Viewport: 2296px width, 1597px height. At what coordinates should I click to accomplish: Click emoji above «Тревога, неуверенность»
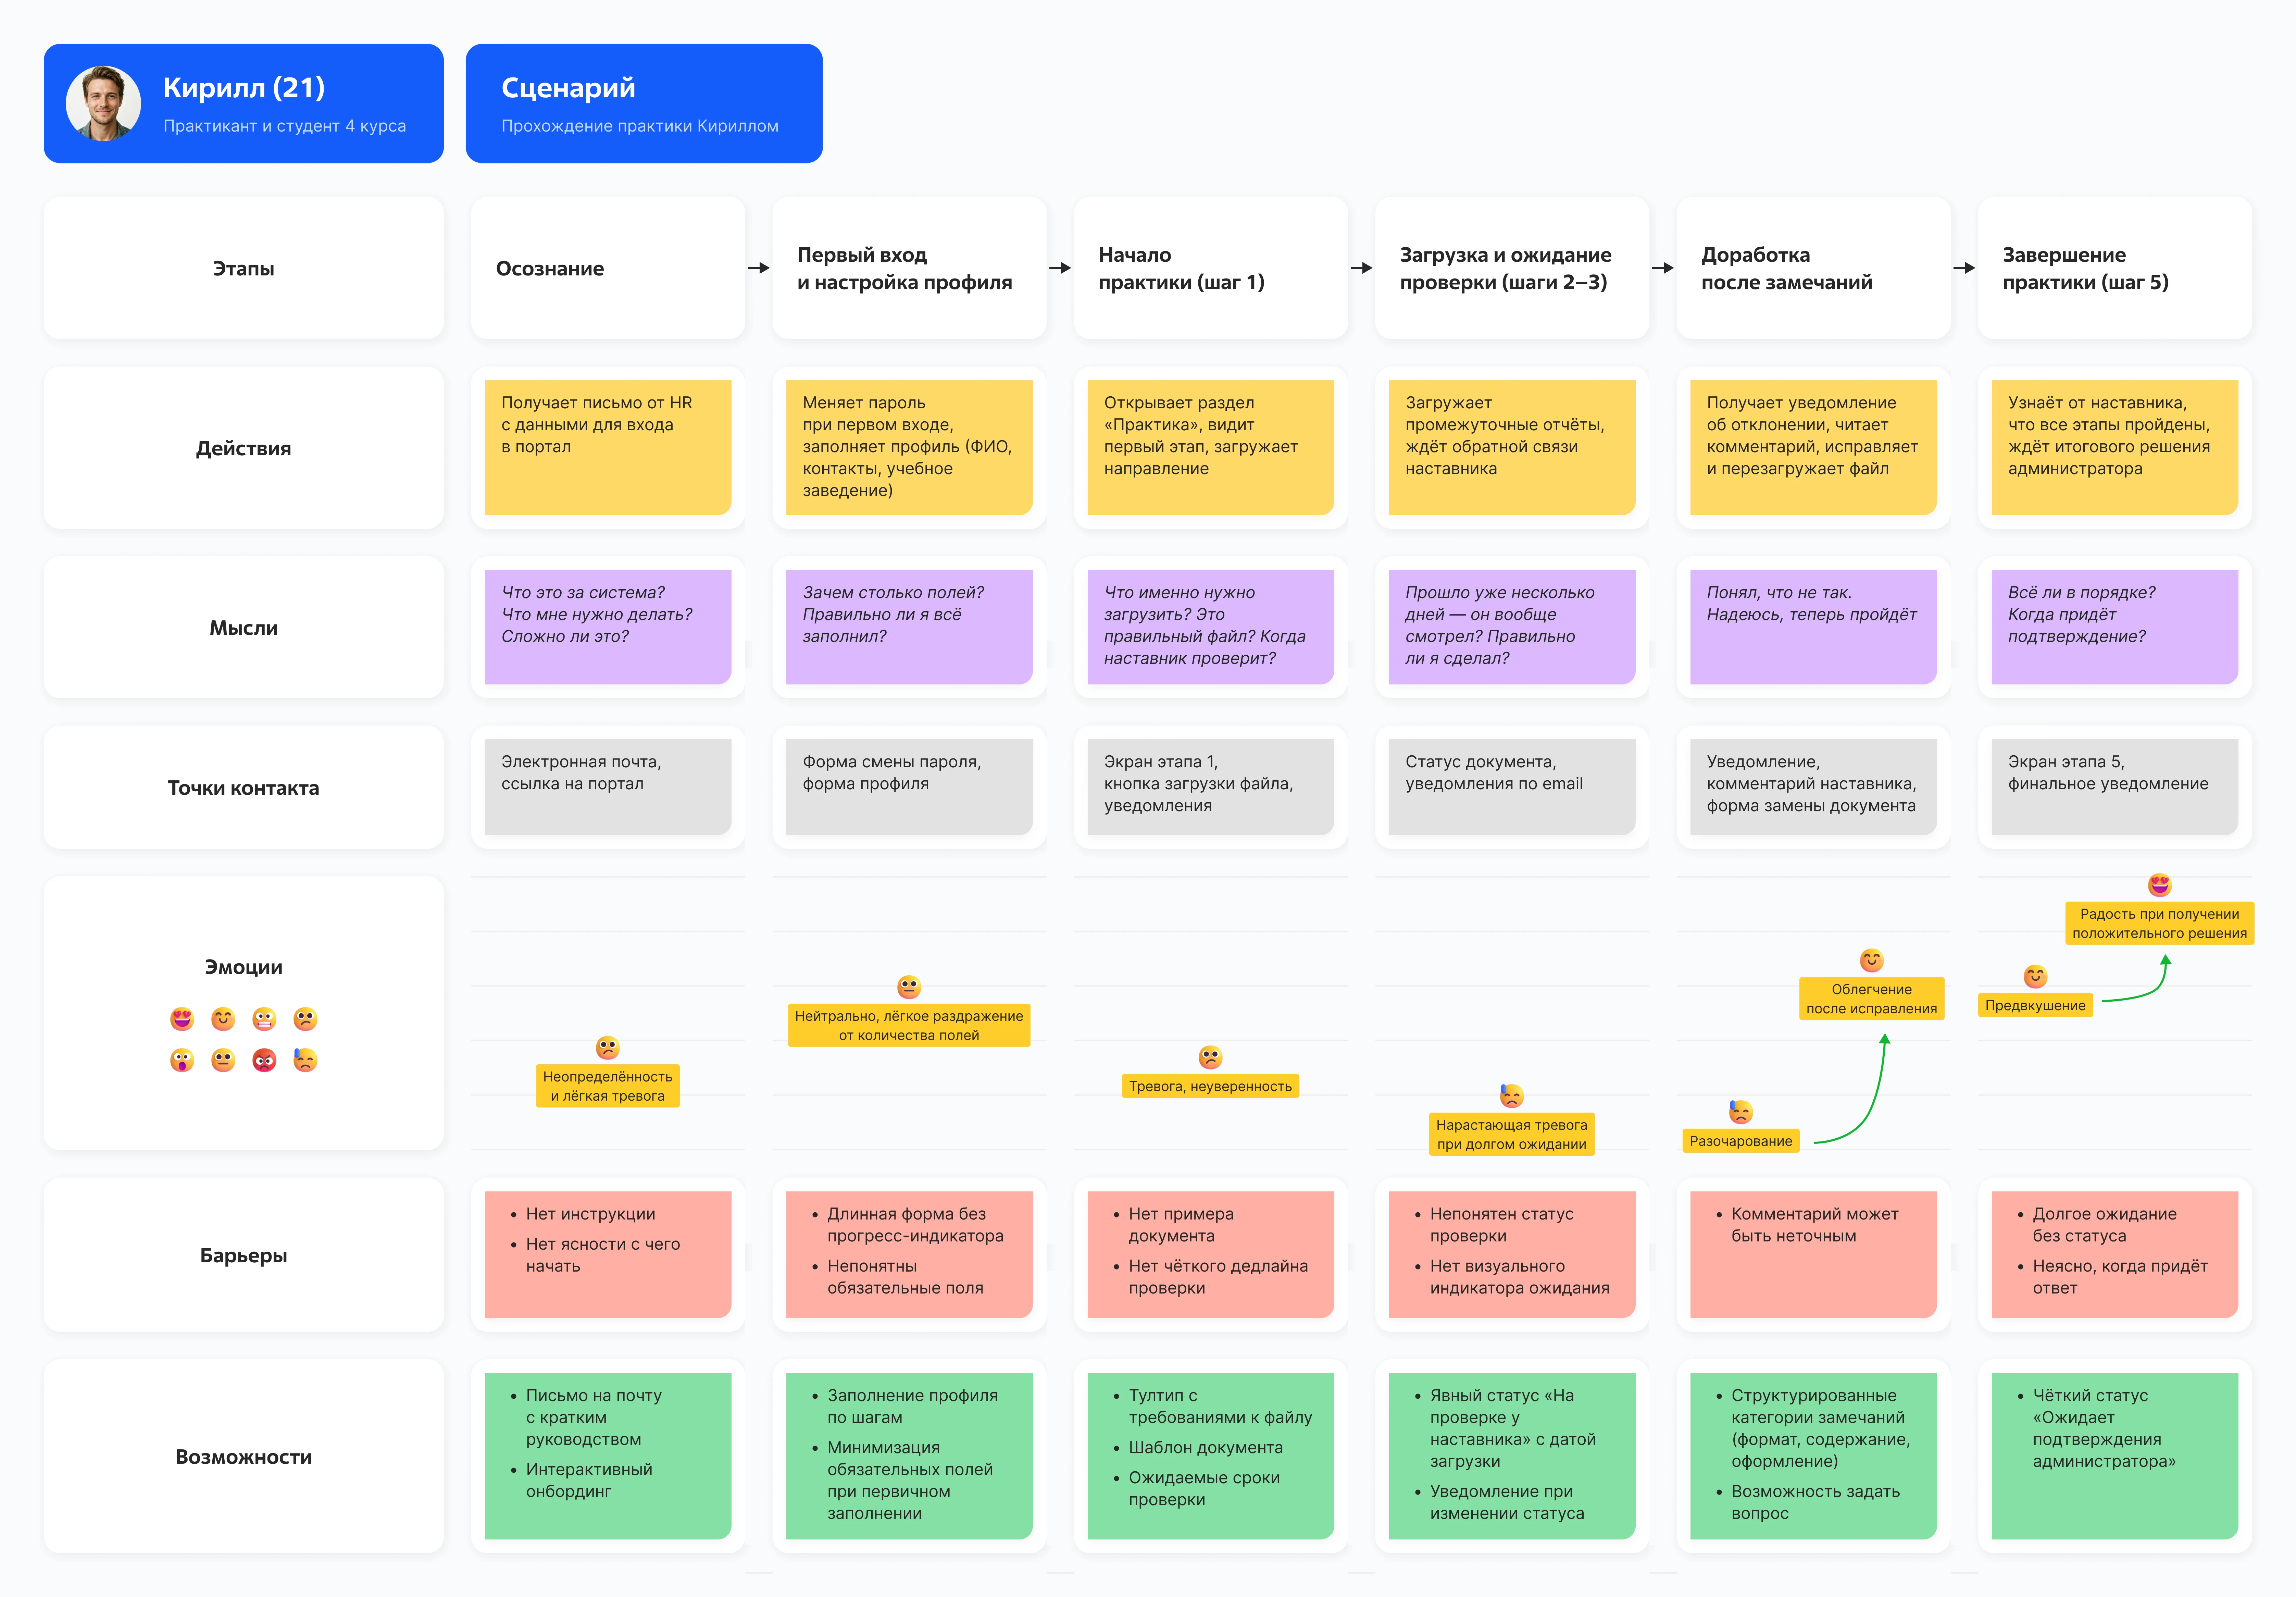pyautogui.click(x=1210, y=1057)
